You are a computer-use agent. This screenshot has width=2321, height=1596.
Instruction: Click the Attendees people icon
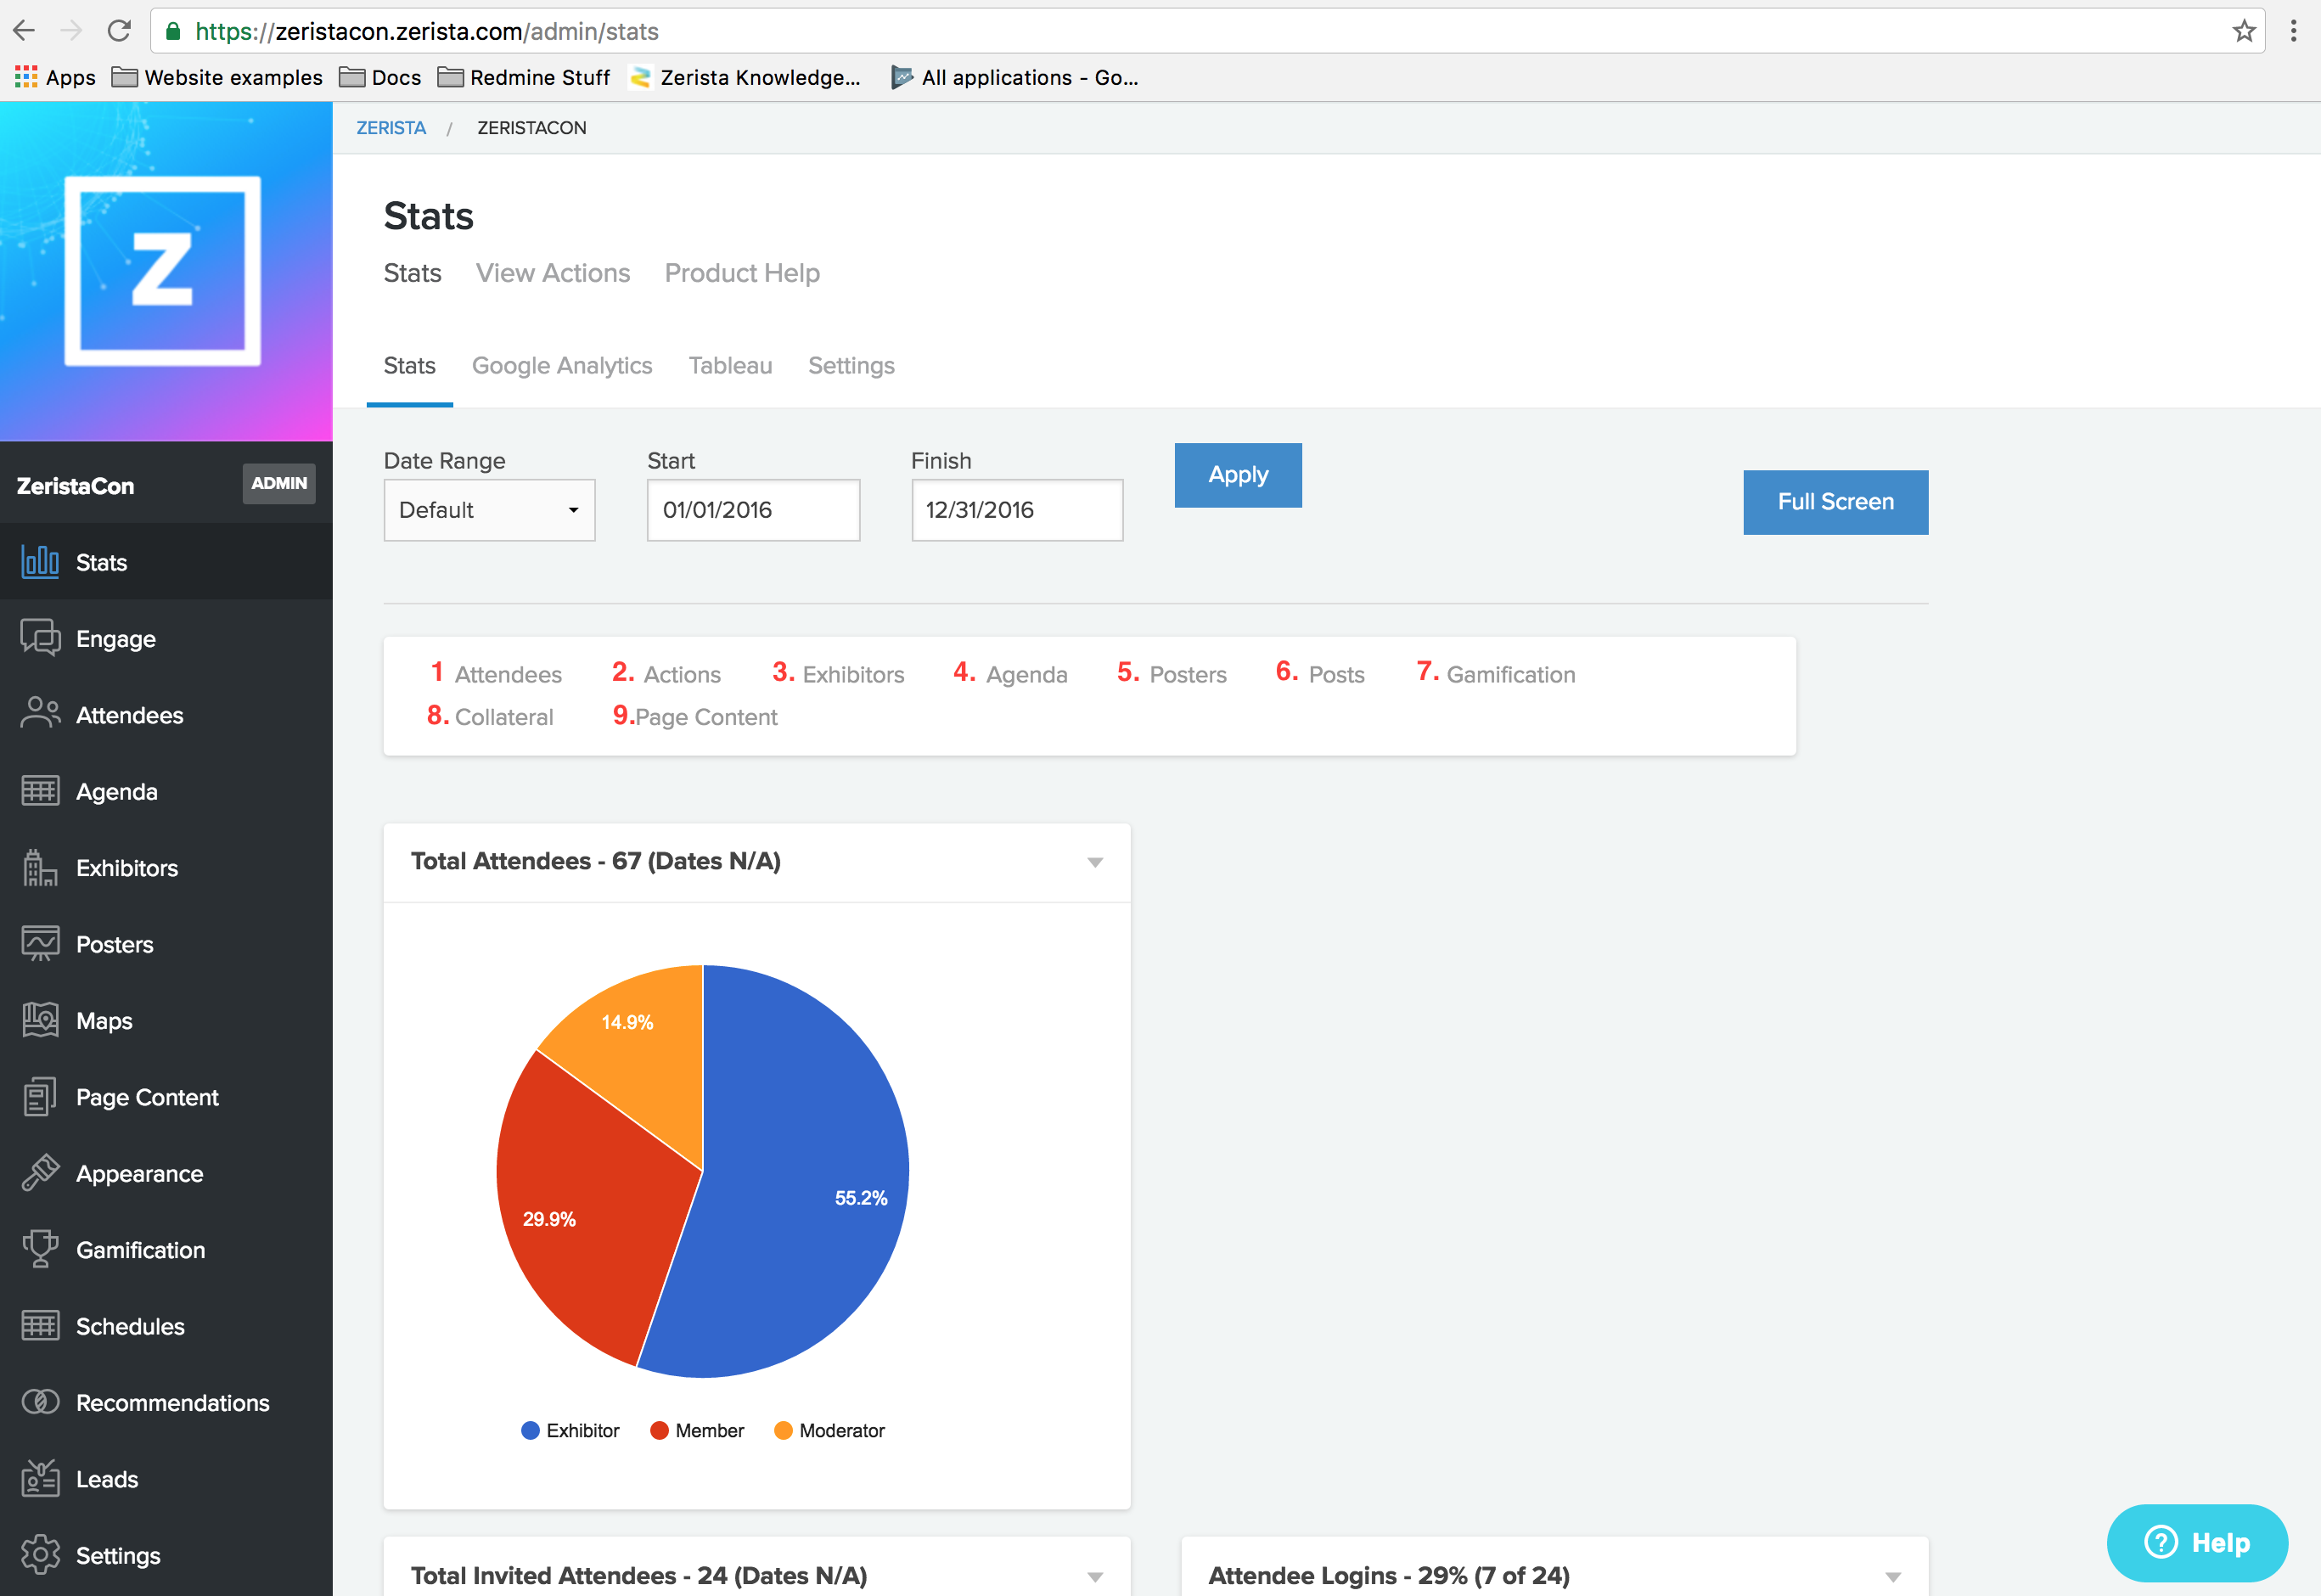pos(40,714)
